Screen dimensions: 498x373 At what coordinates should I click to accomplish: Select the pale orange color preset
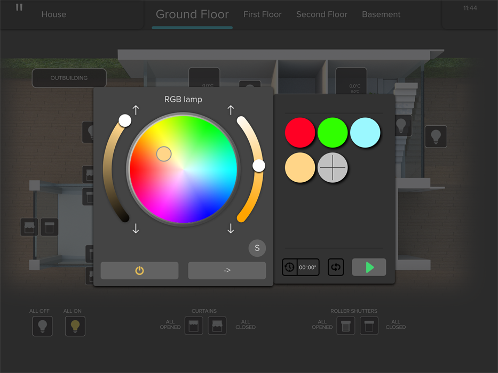(x=300, y=168)
